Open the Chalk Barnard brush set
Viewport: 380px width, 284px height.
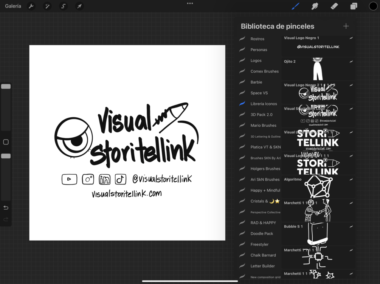(259, 255)
